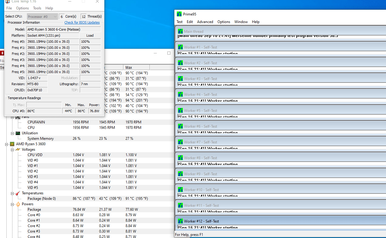Screen dimensions: 386x238
Task: Select the Core #2 power row
Action: coord(87,226)
